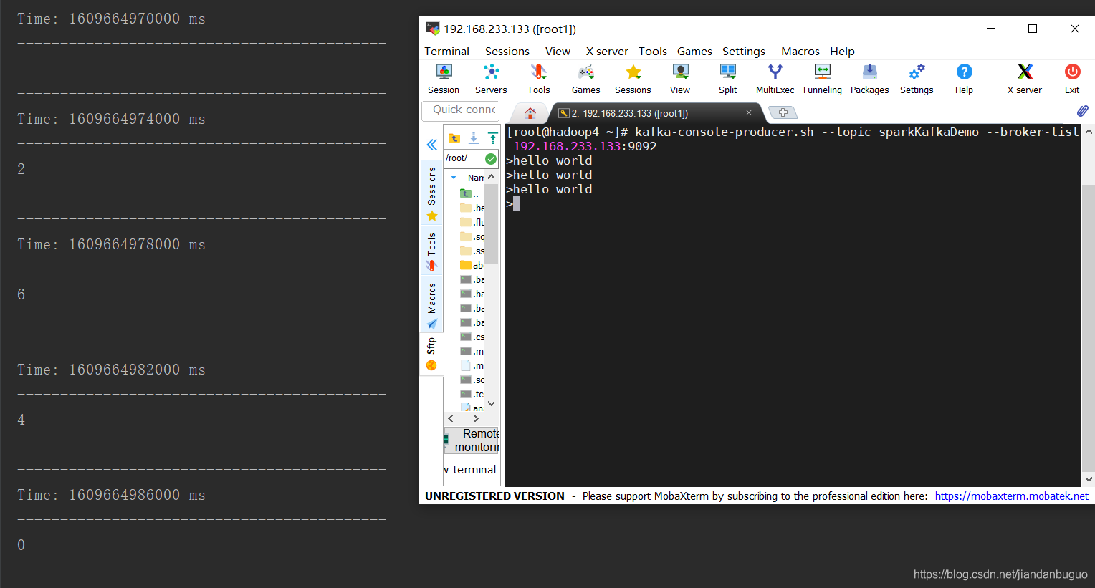Click file list horizontal scroll right arrow

pos(476,418)
